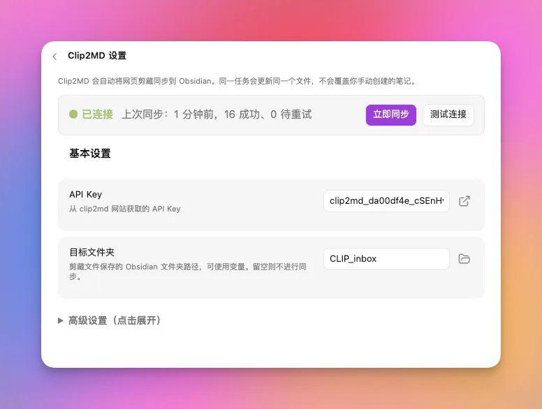The width and height of the screenshot is (542, 409).
Task: Click the green connected status dot
Action: [73, 114]
